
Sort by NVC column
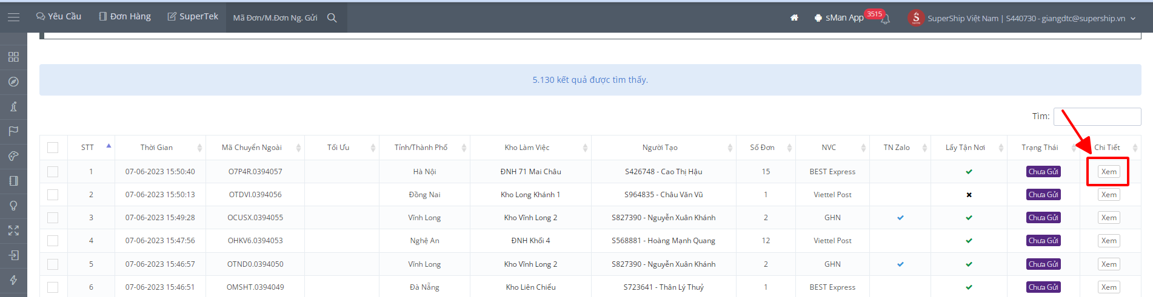pos(832,148)
